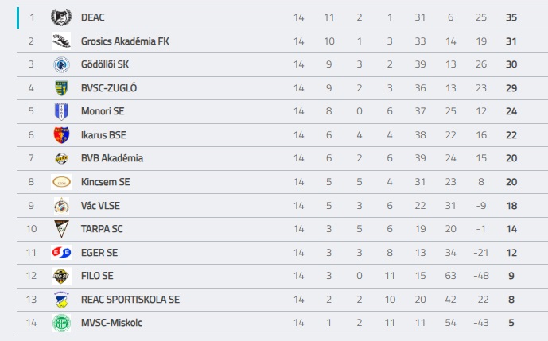The height and width of the screenshot is (341, 548).
Task: Click the DEAC team logo
Action: 61,17
